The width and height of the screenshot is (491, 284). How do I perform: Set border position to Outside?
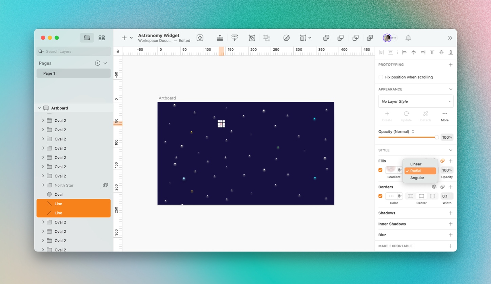pos(432,196)
